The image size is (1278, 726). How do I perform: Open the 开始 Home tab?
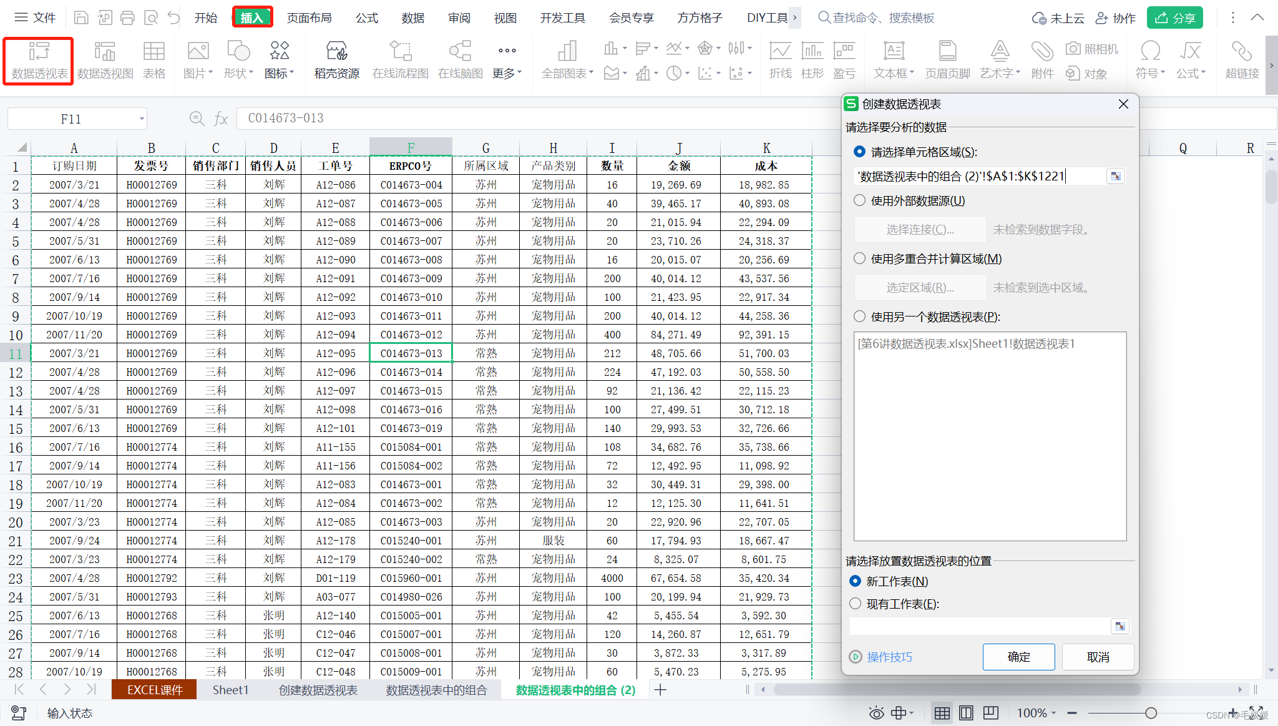coord(206,17)
